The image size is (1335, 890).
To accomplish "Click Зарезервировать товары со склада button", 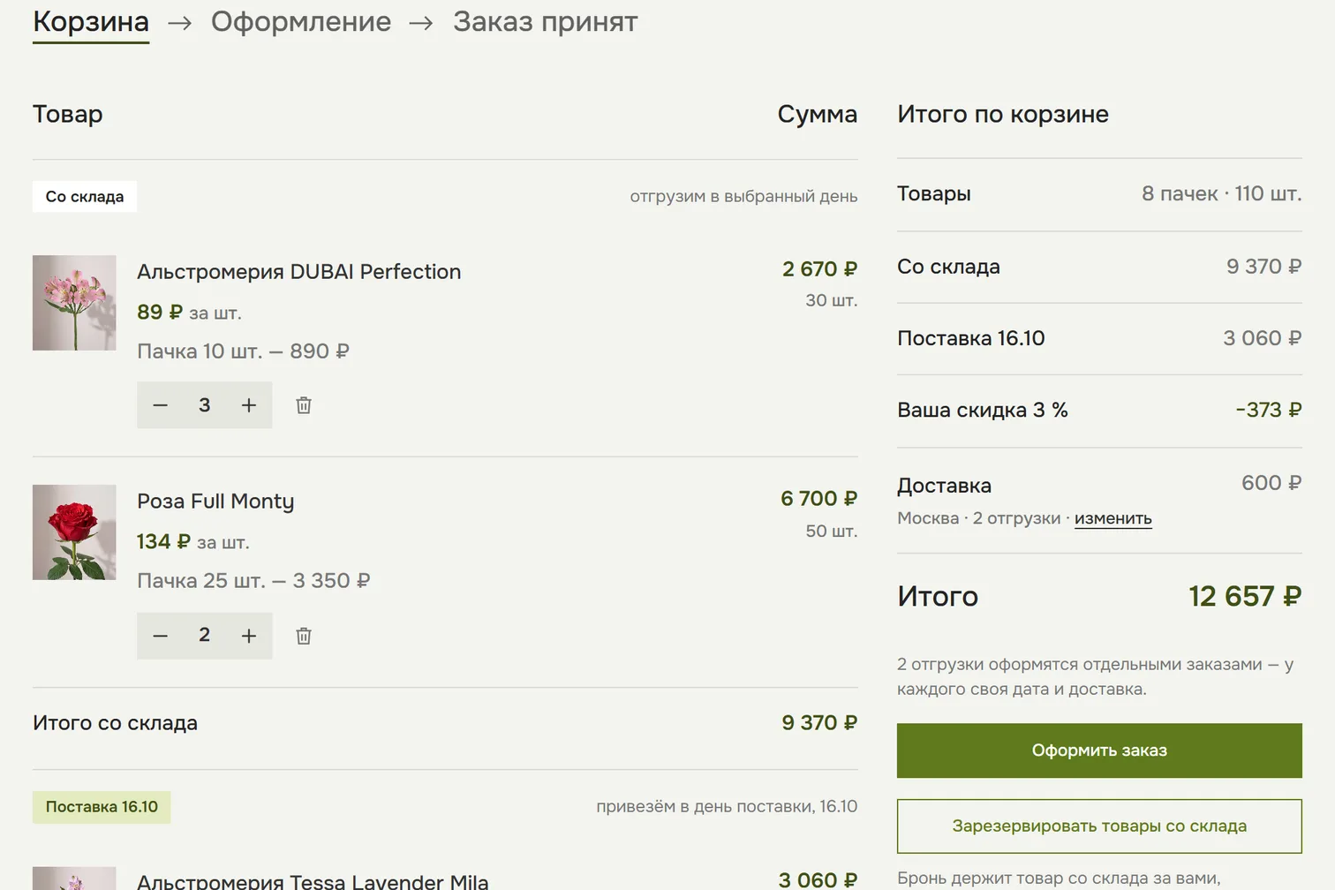I will [x=1099, y=826].
